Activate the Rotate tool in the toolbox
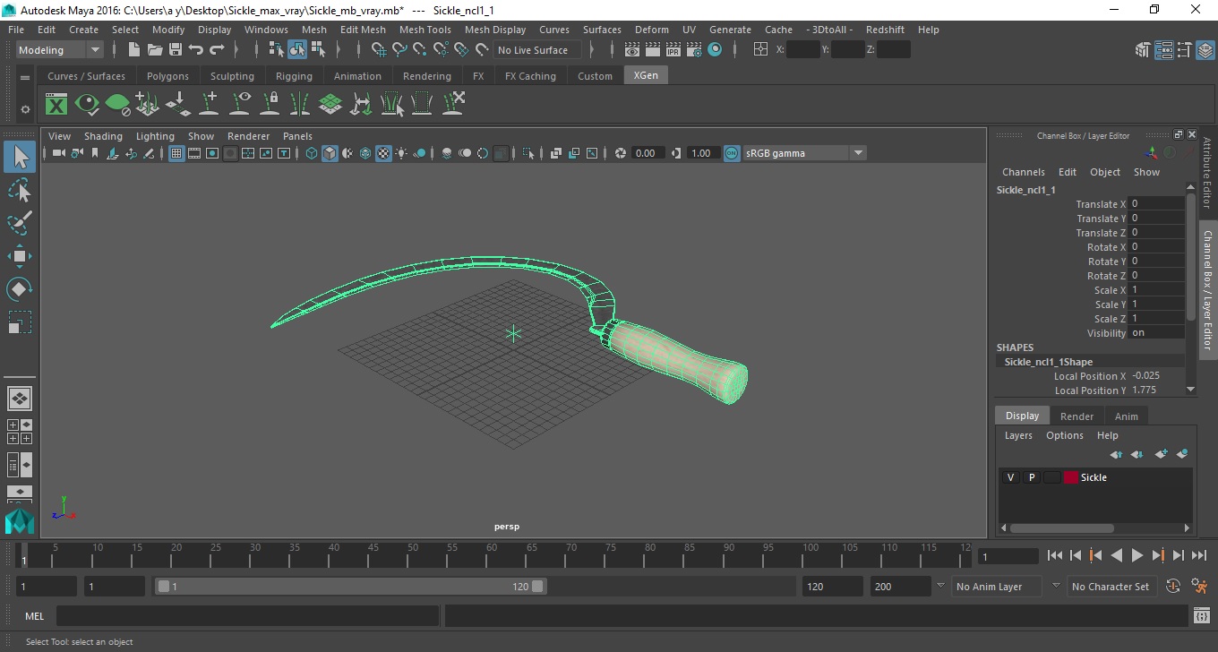 tap(20, 289)
